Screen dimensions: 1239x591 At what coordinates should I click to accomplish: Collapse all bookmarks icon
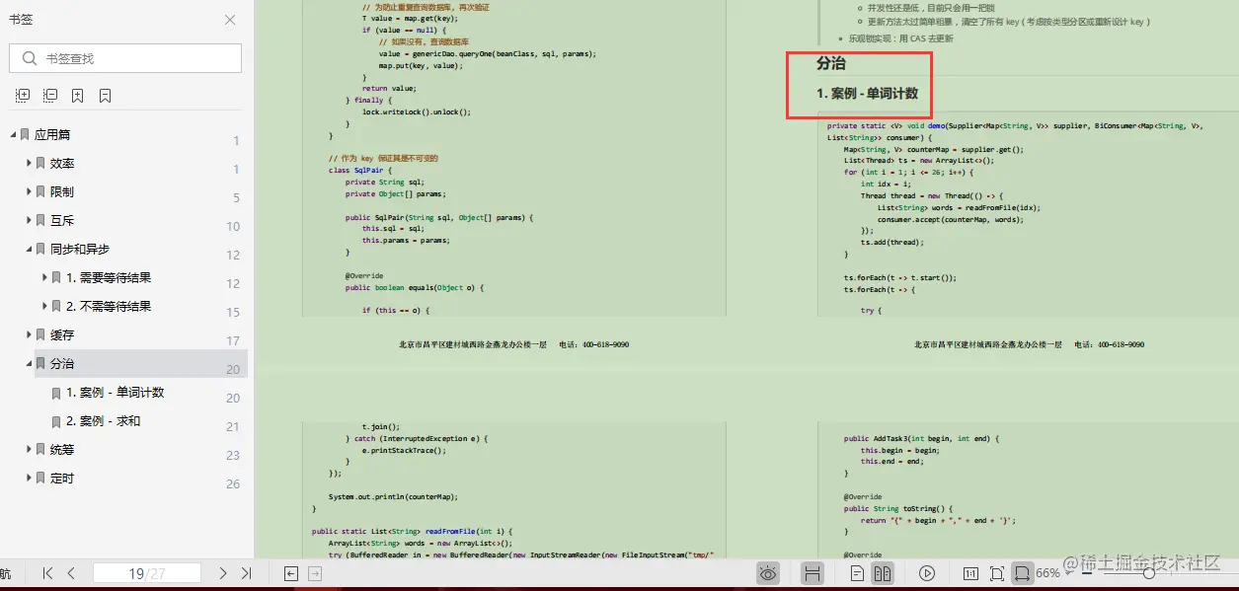coord(50,96)
